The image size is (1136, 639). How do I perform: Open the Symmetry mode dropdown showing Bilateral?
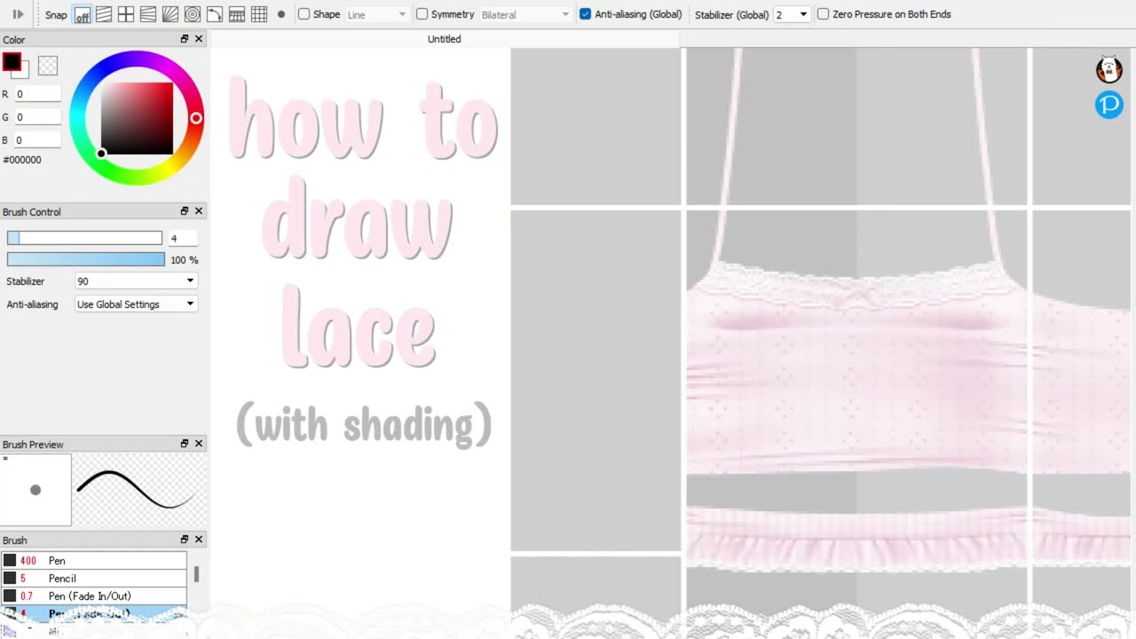tap(525, 15)
